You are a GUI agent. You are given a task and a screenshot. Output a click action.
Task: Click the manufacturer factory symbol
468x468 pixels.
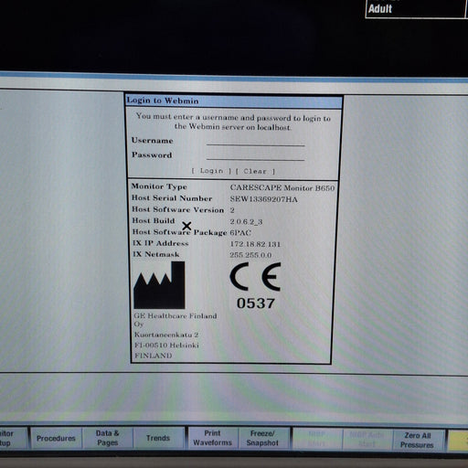tap(159, 285)
